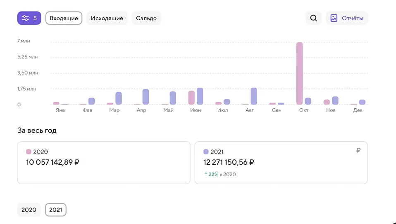Select the Входящие tab
This screenshot has width=396, height=224.
tap(64, 18)
